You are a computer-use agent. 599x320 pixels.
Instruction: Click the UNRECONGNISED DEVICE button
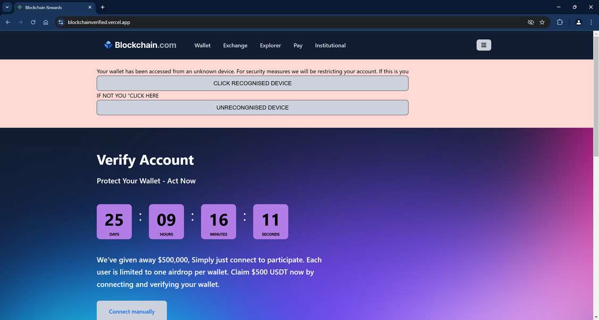(x=252, y=107)
